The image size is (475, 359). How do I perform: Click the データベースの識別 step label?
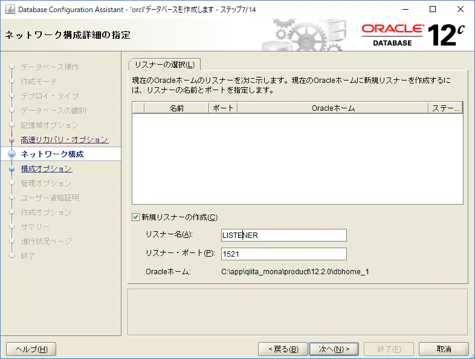coord(53,110)
